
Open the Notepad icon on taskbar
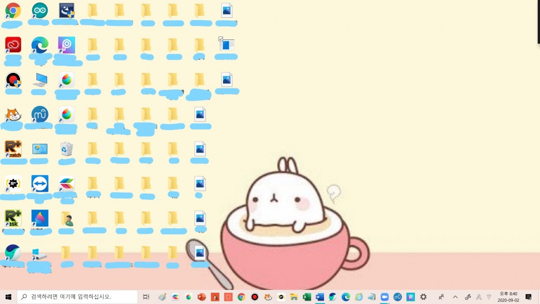[372, 297]
